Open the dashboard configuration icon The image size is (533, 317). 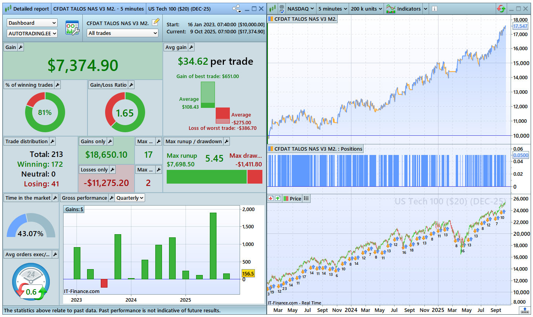coord(72,28)
